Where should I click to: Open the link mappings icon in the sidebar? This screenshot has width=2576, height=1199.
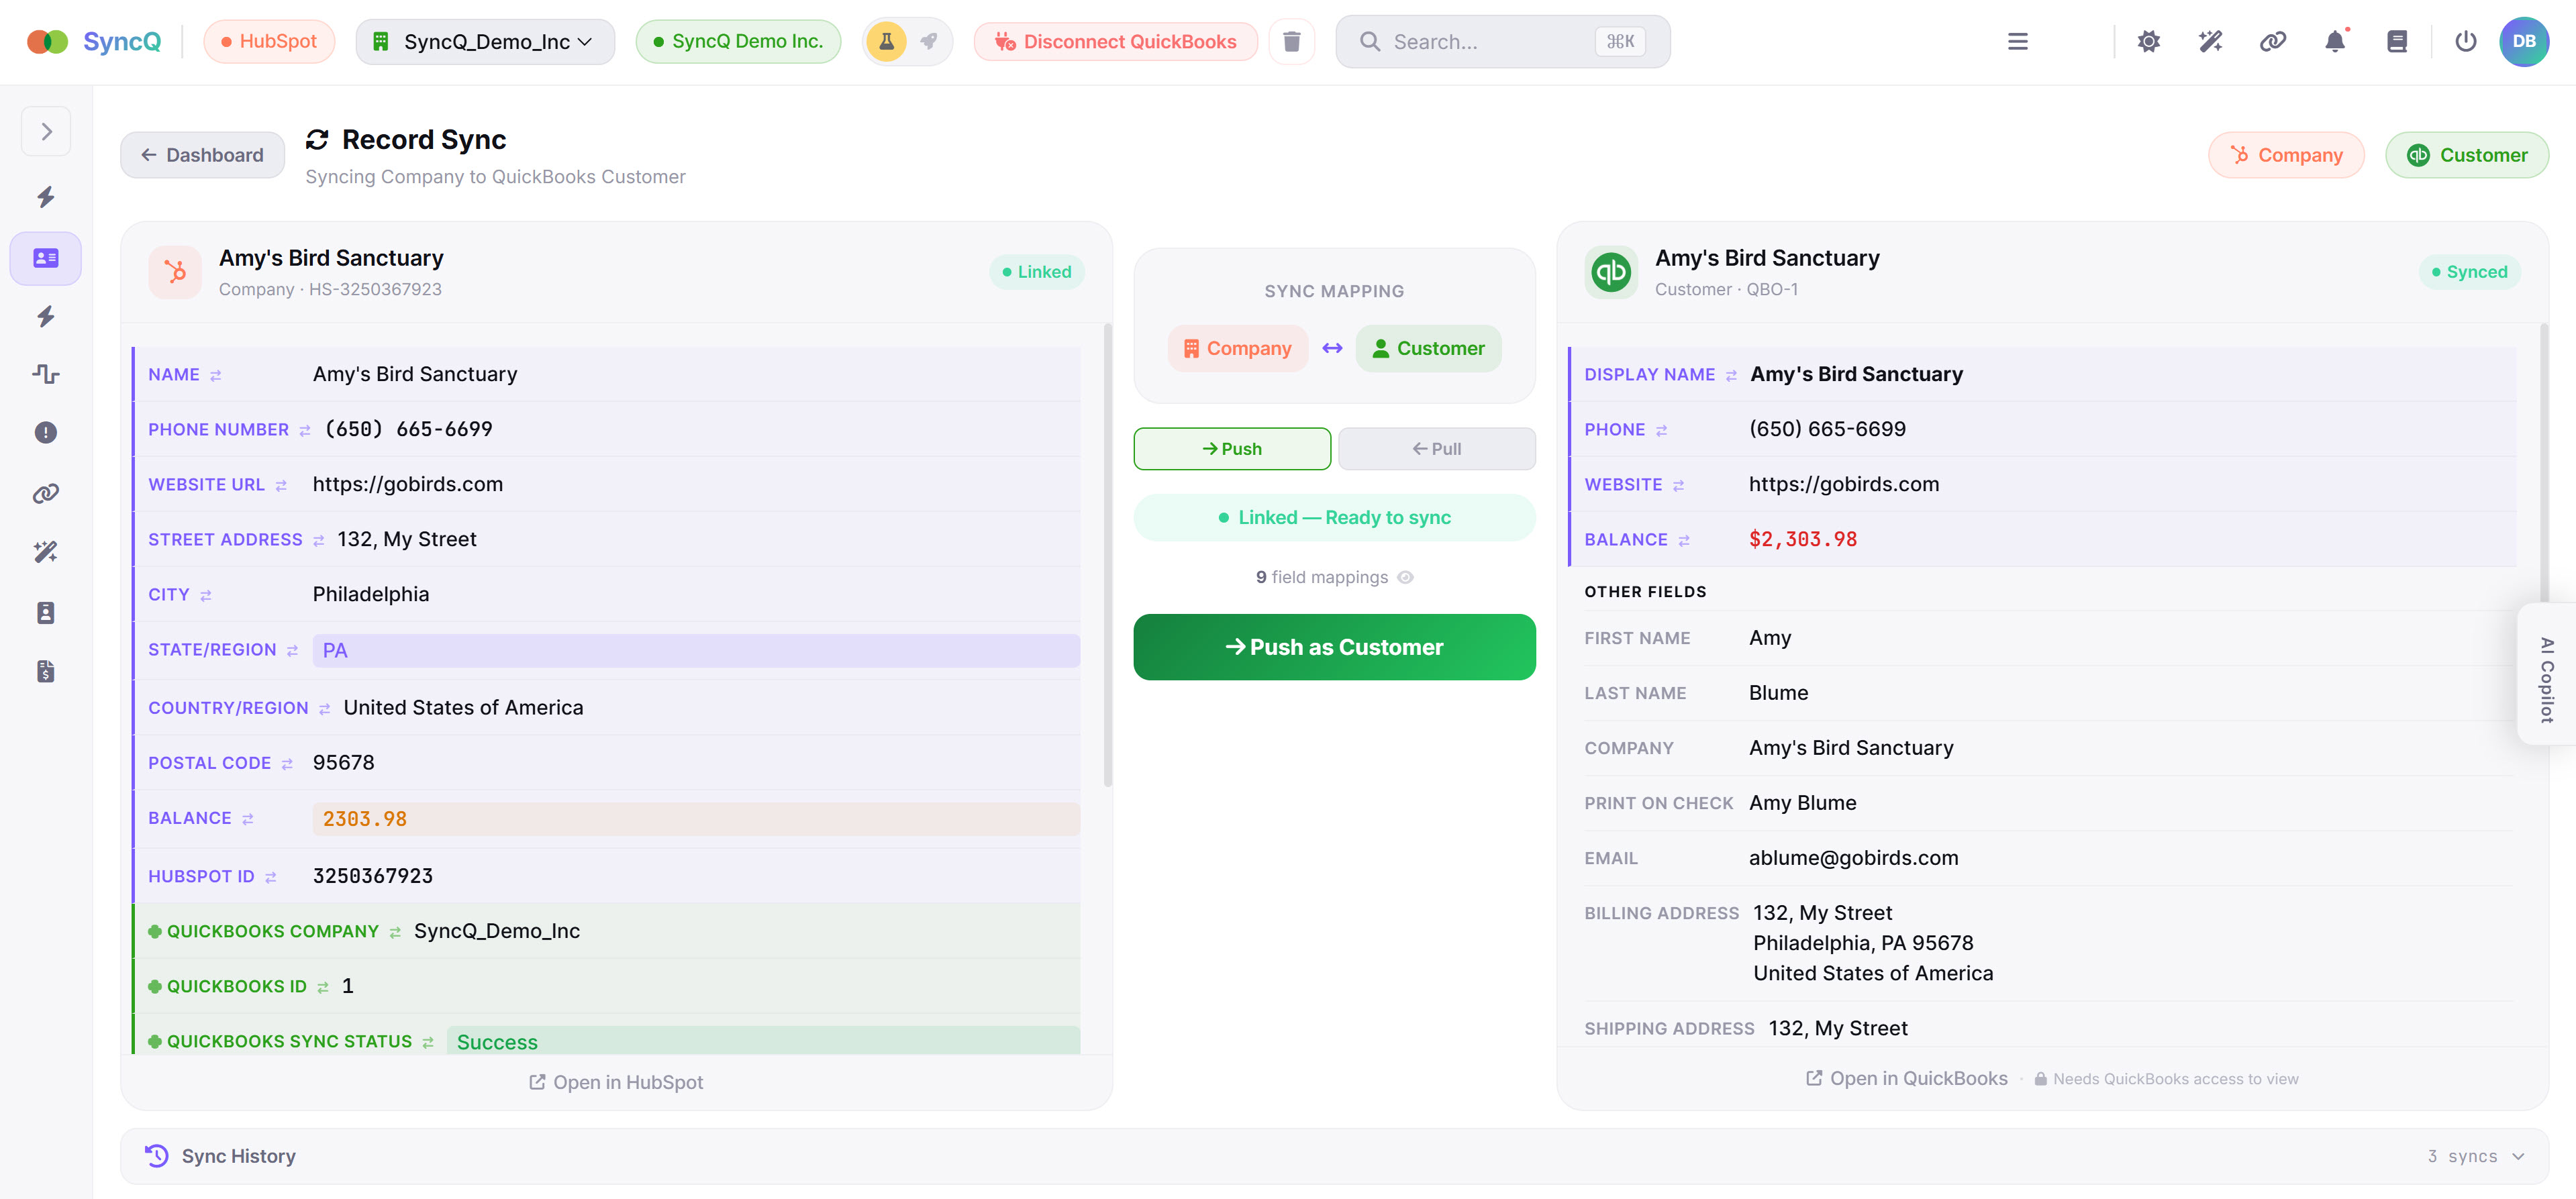45,492
